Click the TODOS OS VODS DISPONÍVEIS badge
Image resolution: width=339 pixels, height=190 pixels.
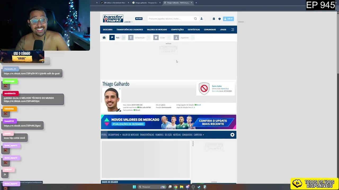coord(314,184)
